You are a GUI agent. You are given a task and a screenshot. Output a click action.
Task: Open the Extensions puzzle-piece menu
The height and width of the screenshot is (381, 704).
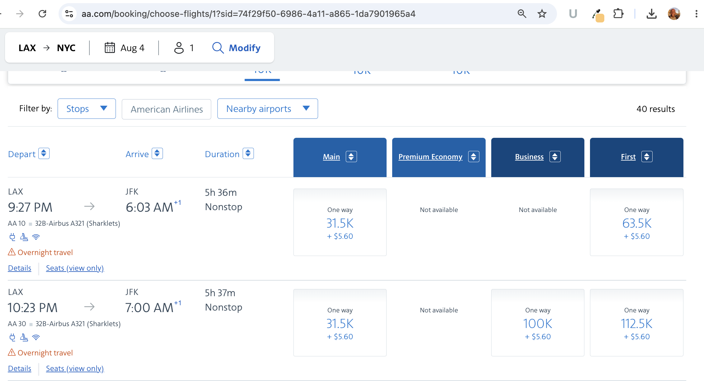(x=618, y=14)
